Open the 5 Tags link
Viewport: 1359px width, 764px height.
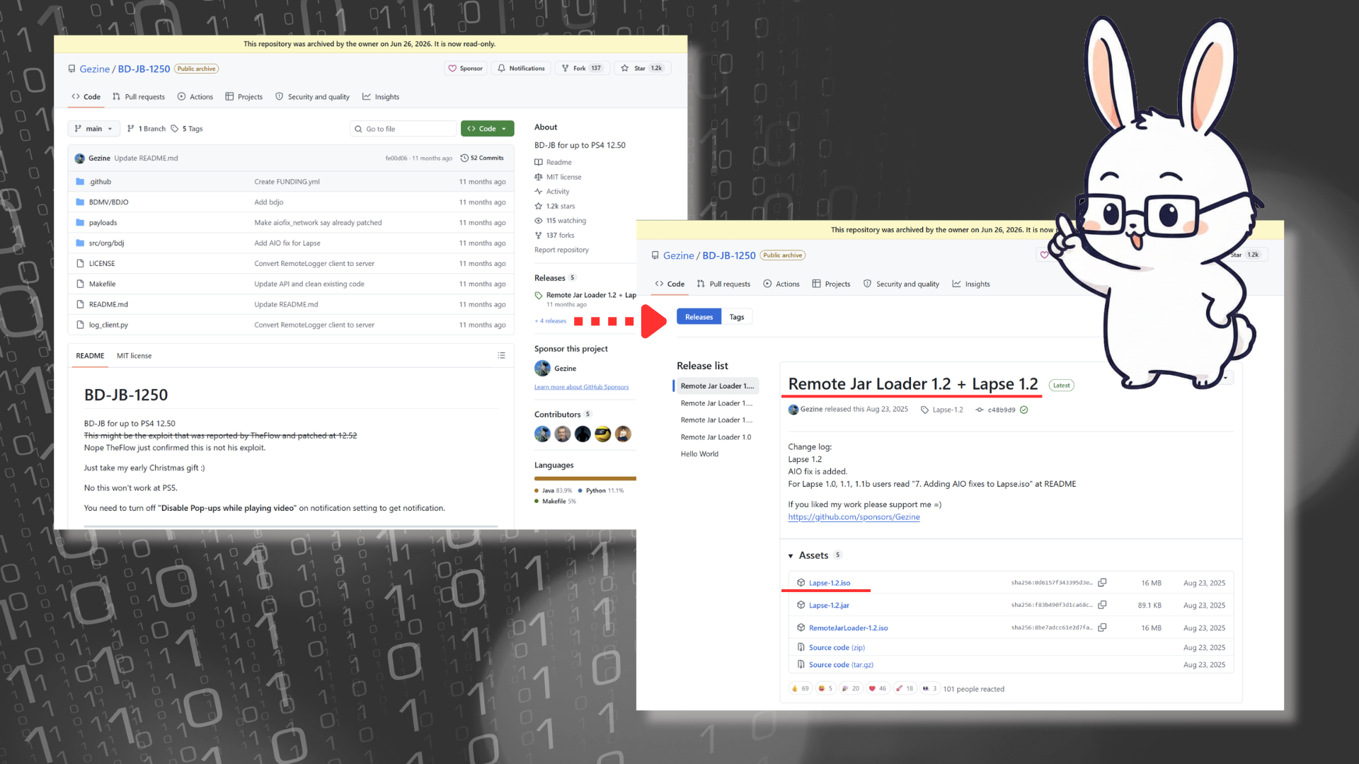tap(187, 129)
